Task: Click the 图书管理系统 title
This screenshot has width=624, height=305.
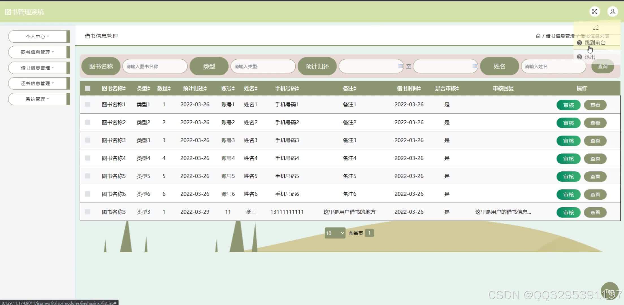Action: [x=25, y=12]
